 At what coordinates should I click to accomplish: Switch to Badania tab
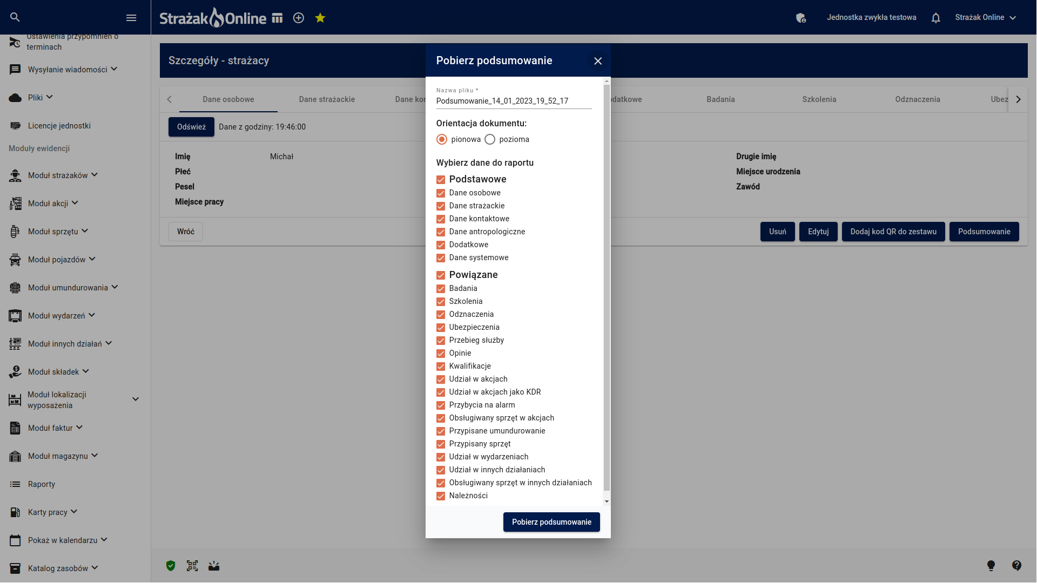(720, 99)
